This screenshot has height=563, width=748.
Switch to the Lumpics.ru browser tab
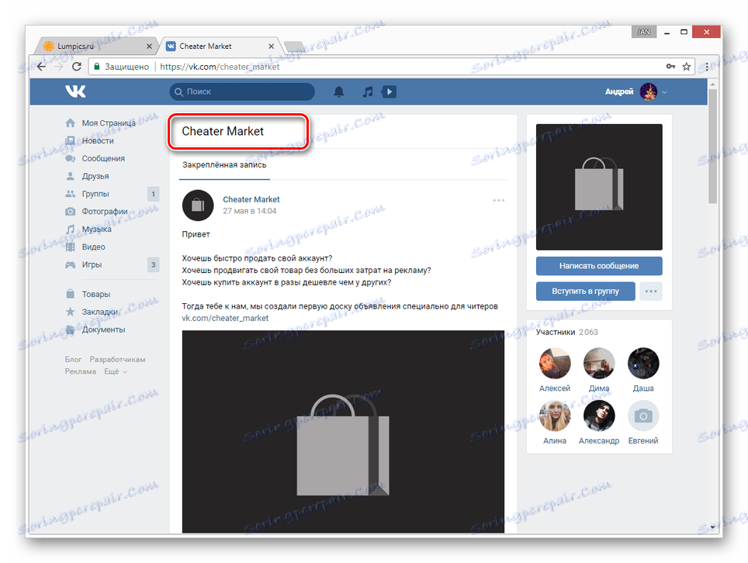click(95, 47)
